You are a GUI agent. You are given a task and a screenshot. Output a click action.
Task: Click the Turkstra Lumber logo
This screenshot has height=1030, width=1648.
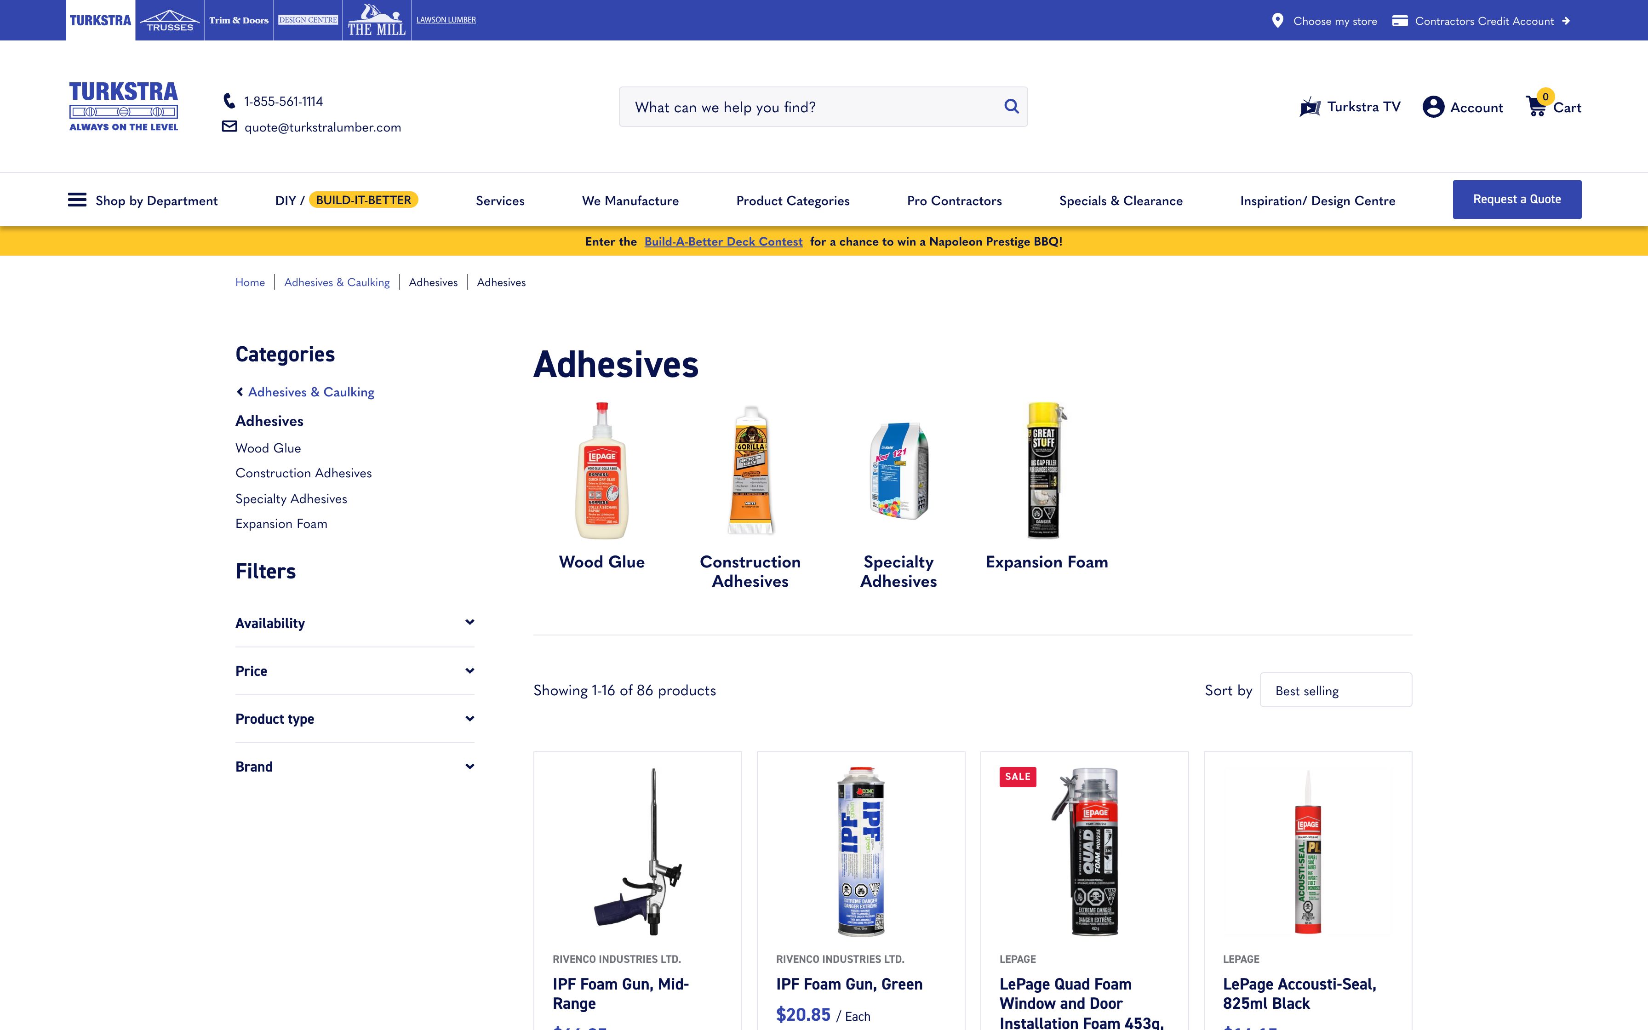click(x=123, y=106)
